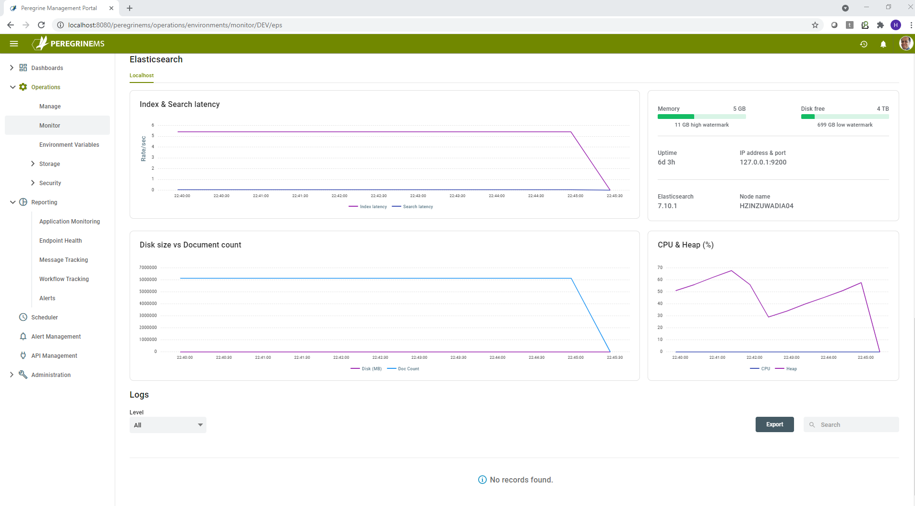Collapse the Reporting section
The width and height of the screenshot is (915, 506).
coord(12,202)
